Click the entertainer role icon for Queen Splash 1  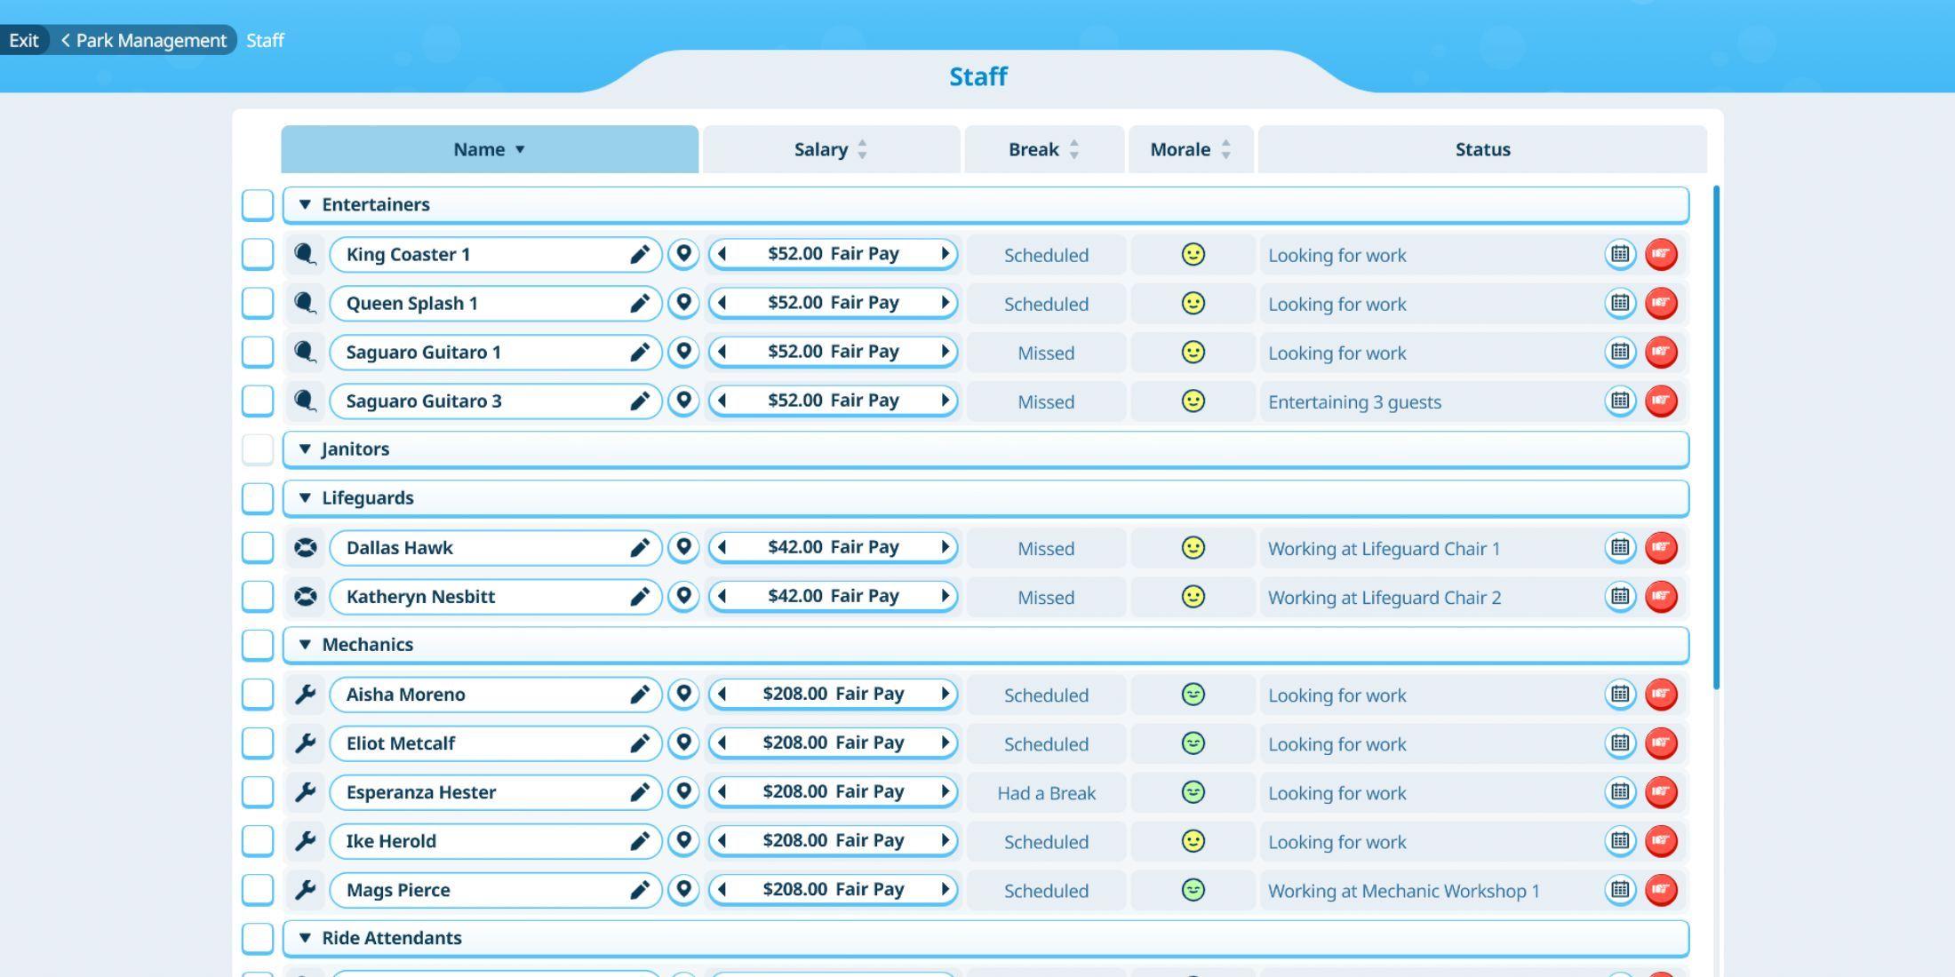[x=303, y=302]
